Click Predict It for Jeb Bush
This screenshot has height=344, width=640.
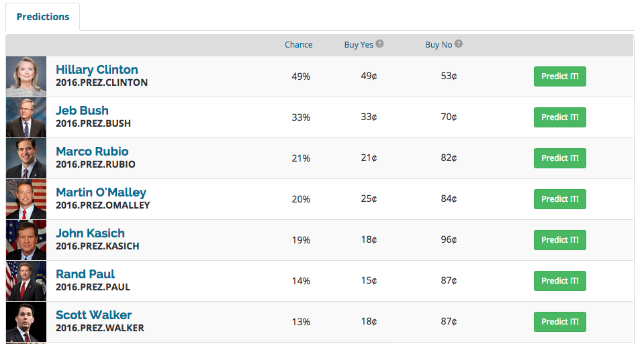pos(559,117)
